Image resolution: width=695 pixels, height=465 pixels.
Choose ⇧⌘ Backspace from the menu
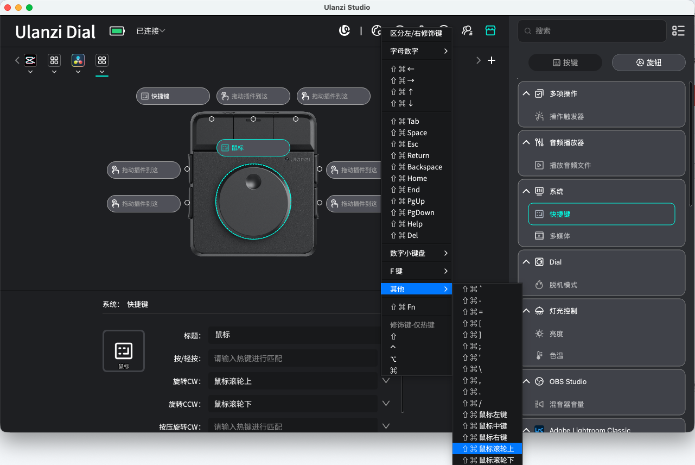[417, 167]
